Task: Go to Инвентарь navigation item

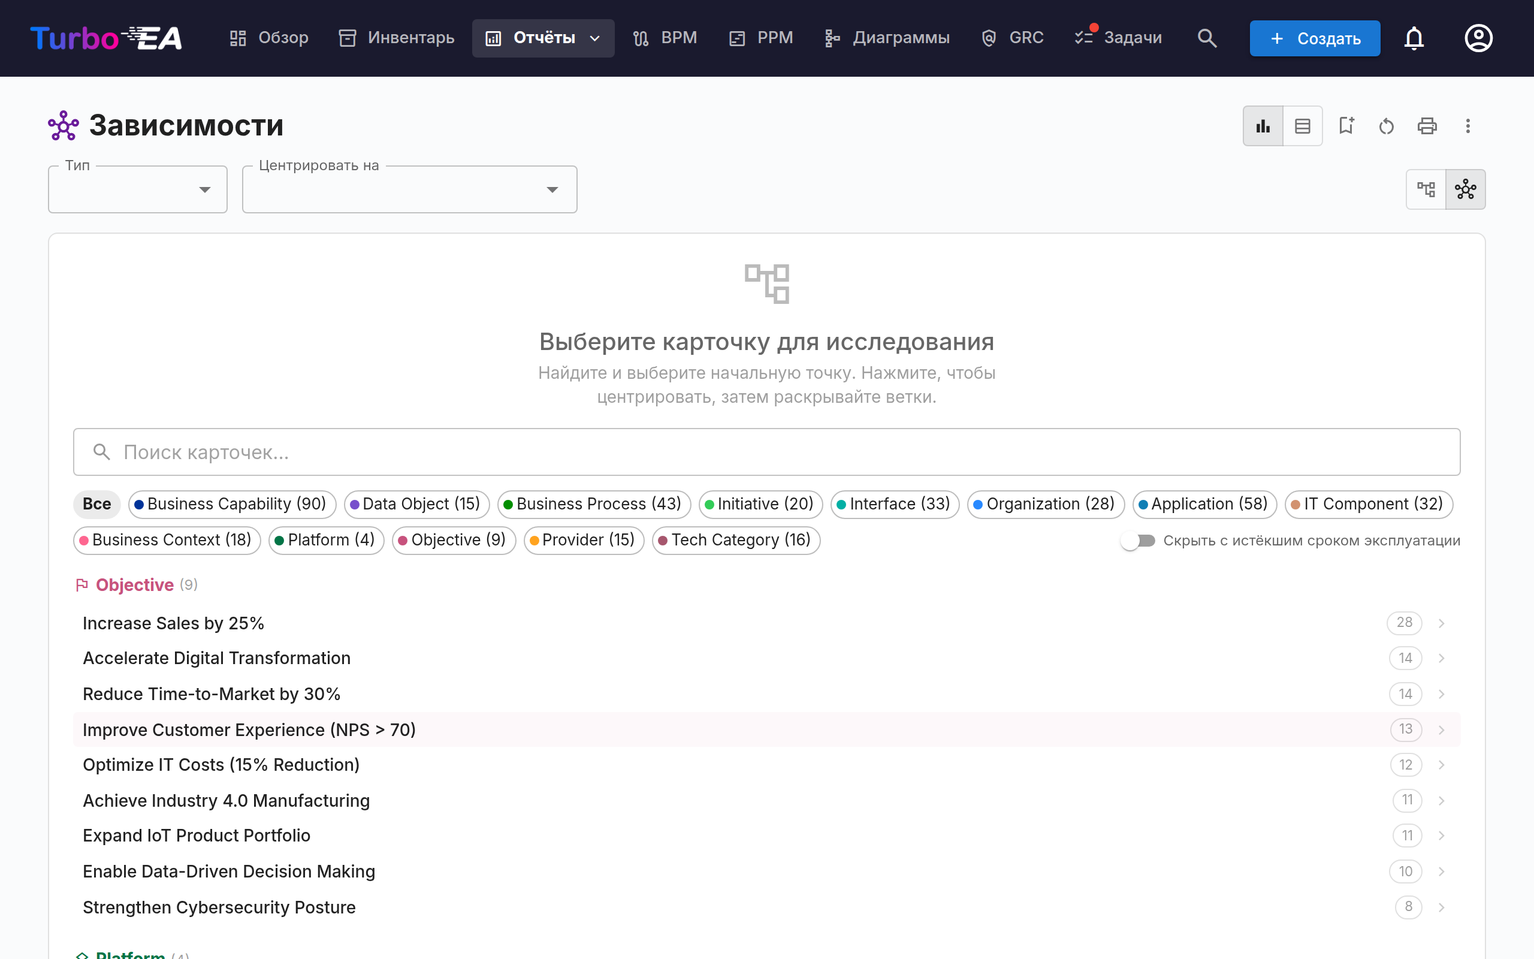Action: point(397,38)
